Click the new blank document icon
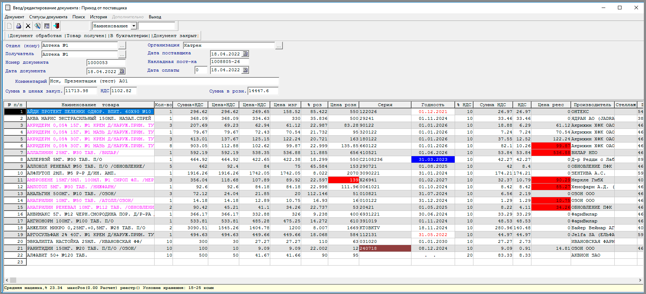This screenshot has height=294, width=646. pos(9,26)
